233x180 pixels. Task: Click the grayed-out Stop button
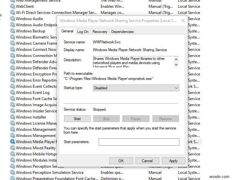click(106, 119)
